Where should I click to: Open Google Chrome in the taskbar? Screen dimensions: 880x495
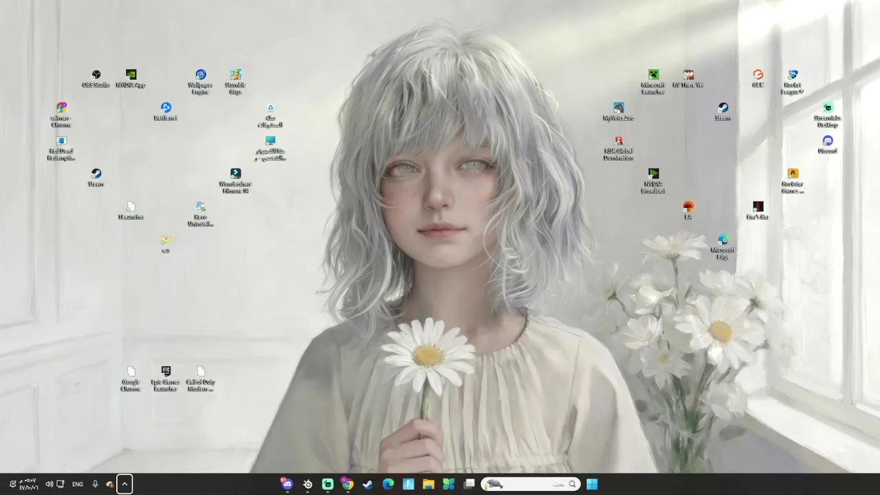(x=348, y=484)
